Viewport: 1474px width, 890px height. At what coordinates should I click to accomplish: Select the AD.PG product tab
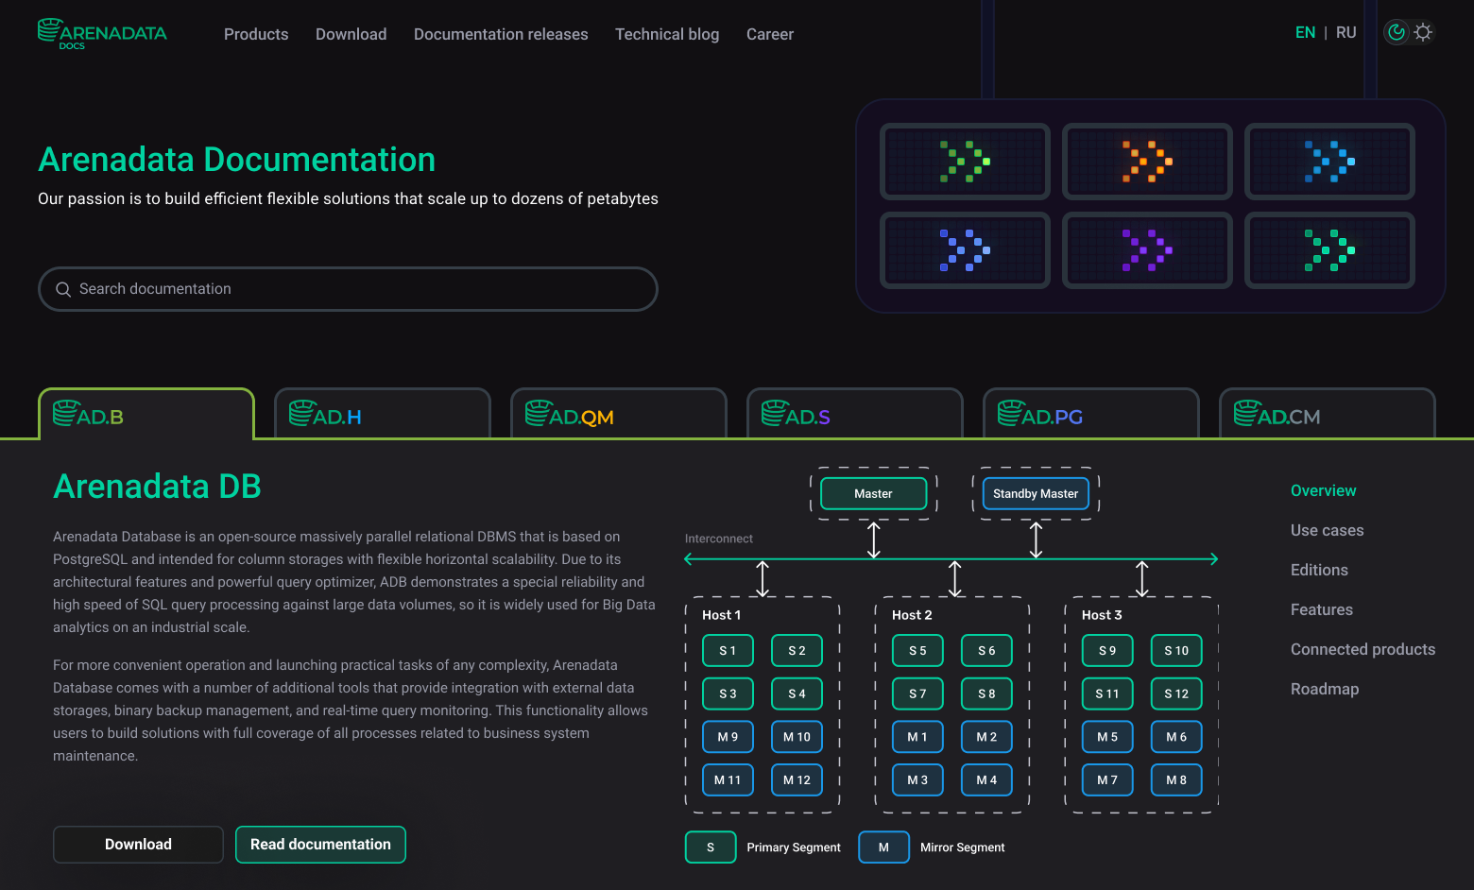click(x=1091, y=414)
